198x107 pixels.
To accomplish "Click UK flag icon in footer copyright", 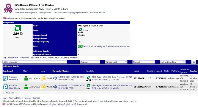I will (x=4, y=104).
